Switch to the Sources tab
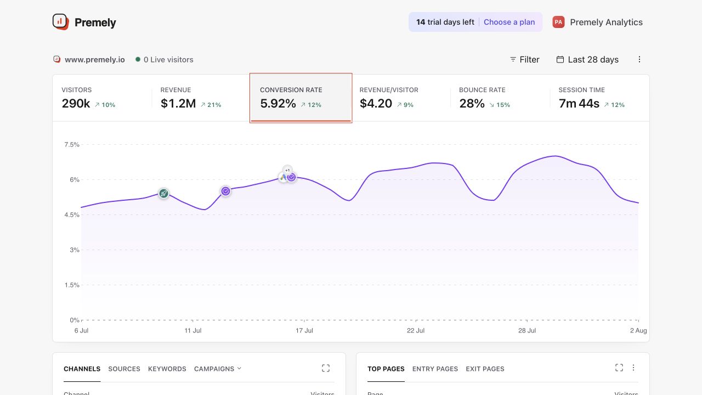This screenshot has width=702, height=395. pos(124,369)
